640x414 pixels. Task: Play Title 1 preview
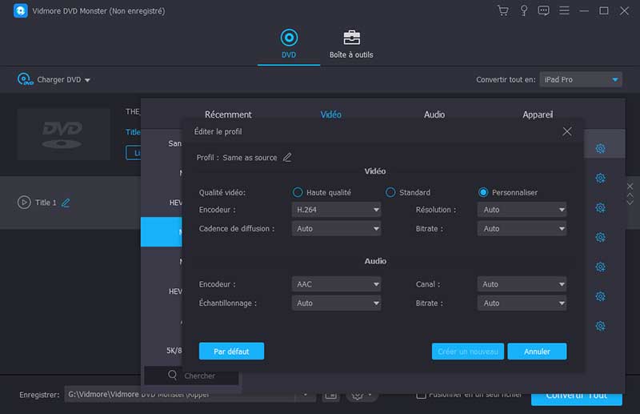click(24, 203)
